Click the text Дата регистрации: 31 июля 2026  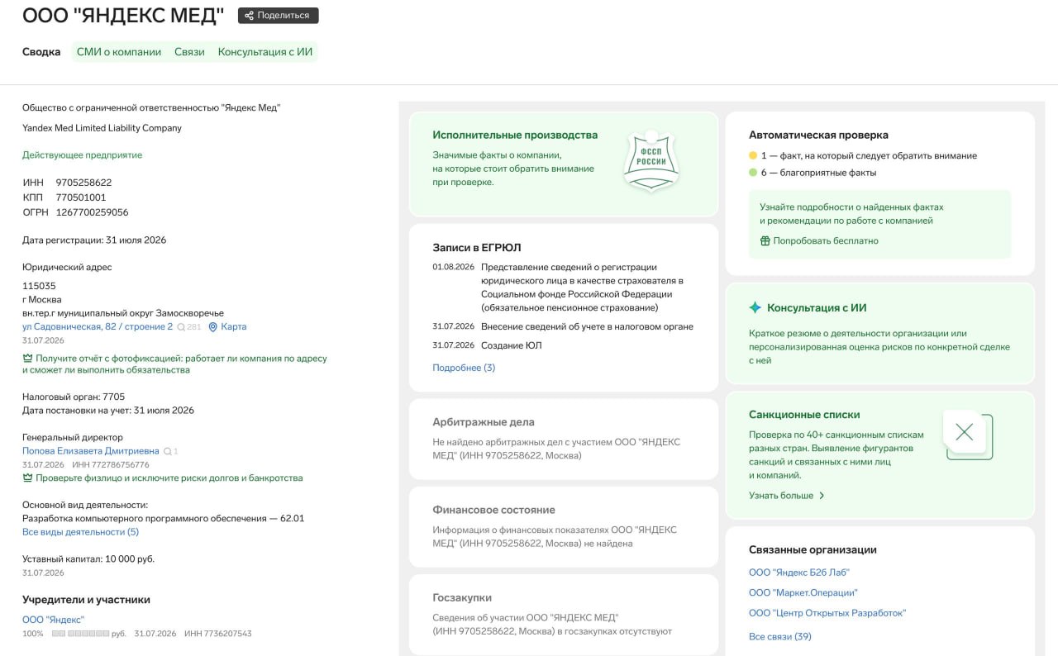coord(94,240)
